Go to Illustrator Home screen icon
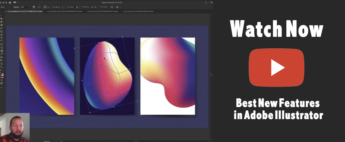 pyautogui.click(x=10, y=2)
